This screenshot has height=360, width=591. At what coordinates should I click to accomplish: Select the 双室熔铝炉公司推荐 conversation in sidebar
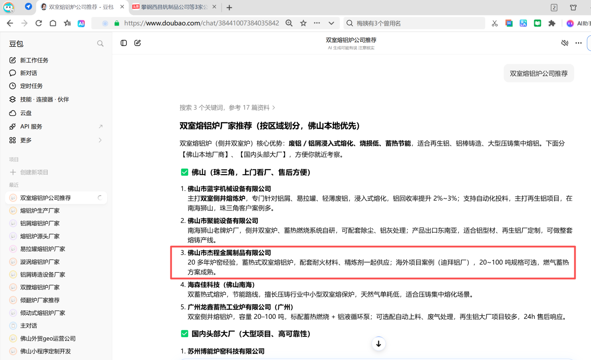pos(56,198)
